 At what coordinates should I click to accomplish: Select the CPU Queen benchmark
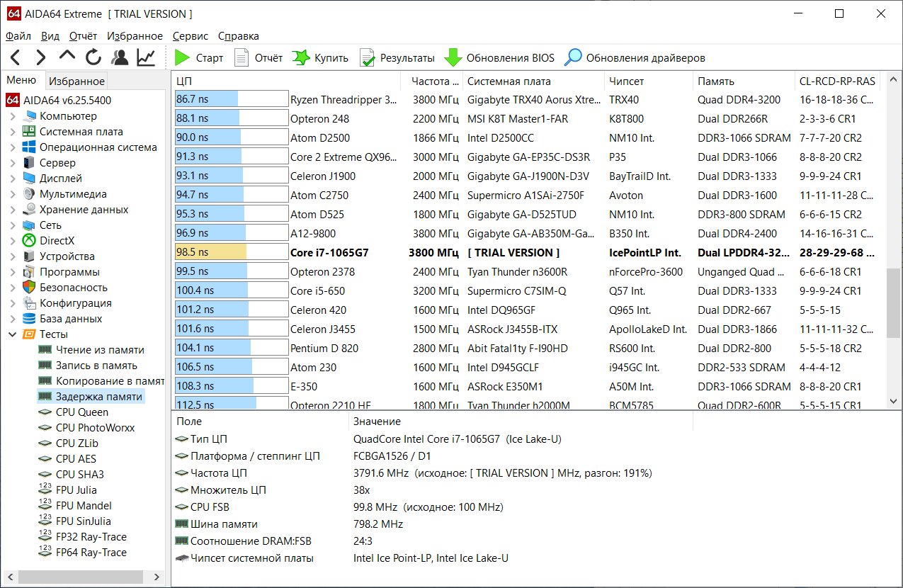[74, 412]
